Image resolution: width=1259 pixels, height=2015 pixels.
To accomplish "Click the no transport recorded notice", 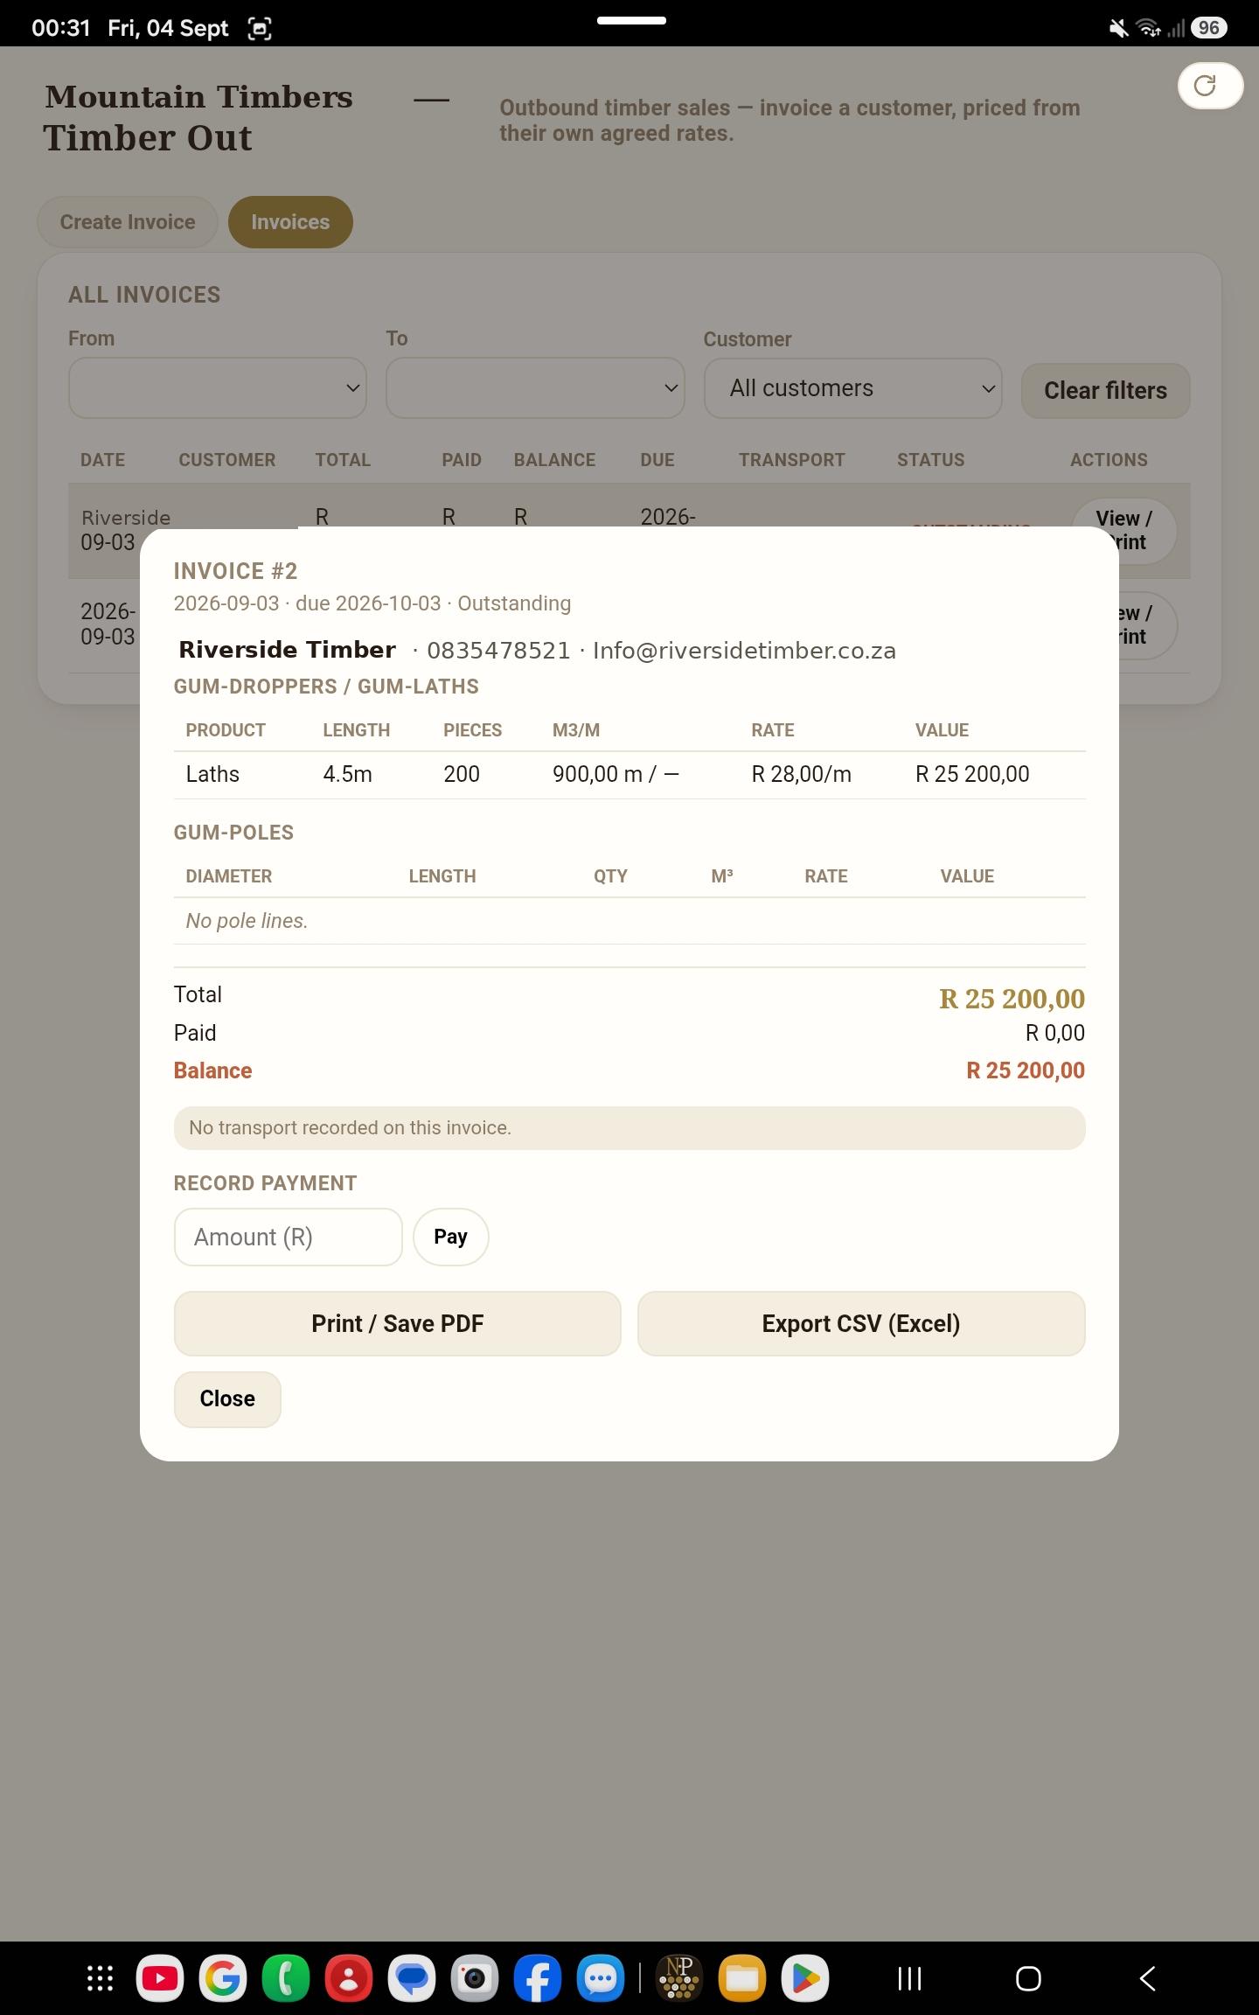I will click(629, 1128).
